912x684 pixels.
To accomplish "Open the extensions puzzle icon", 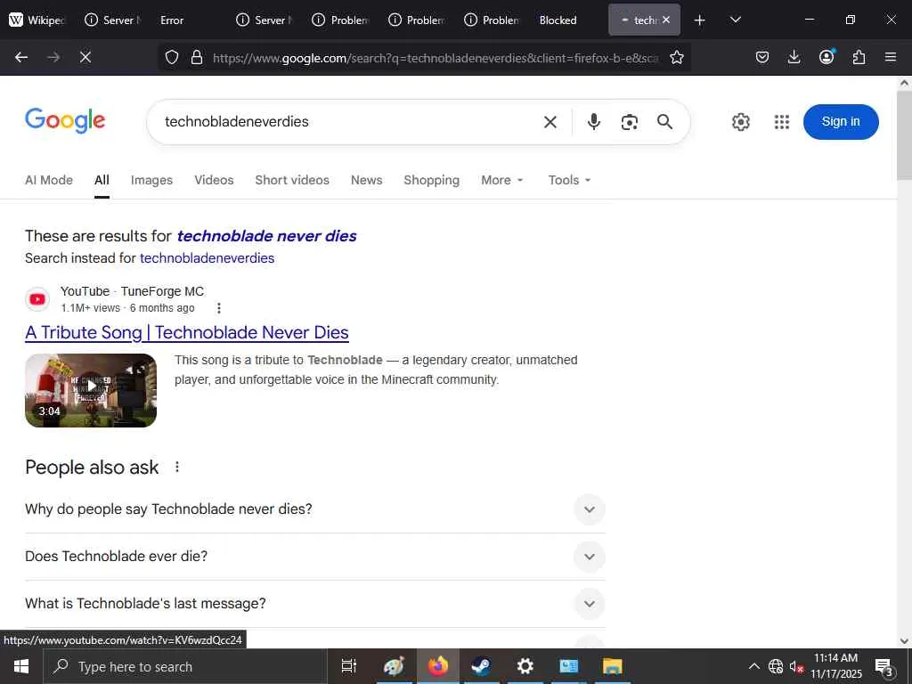I will pyautogui.click(x=859, y=57).
